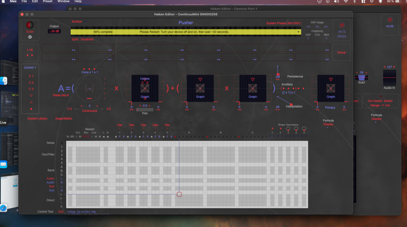Click the volume icon in menu bar

(x=337, y=2)
